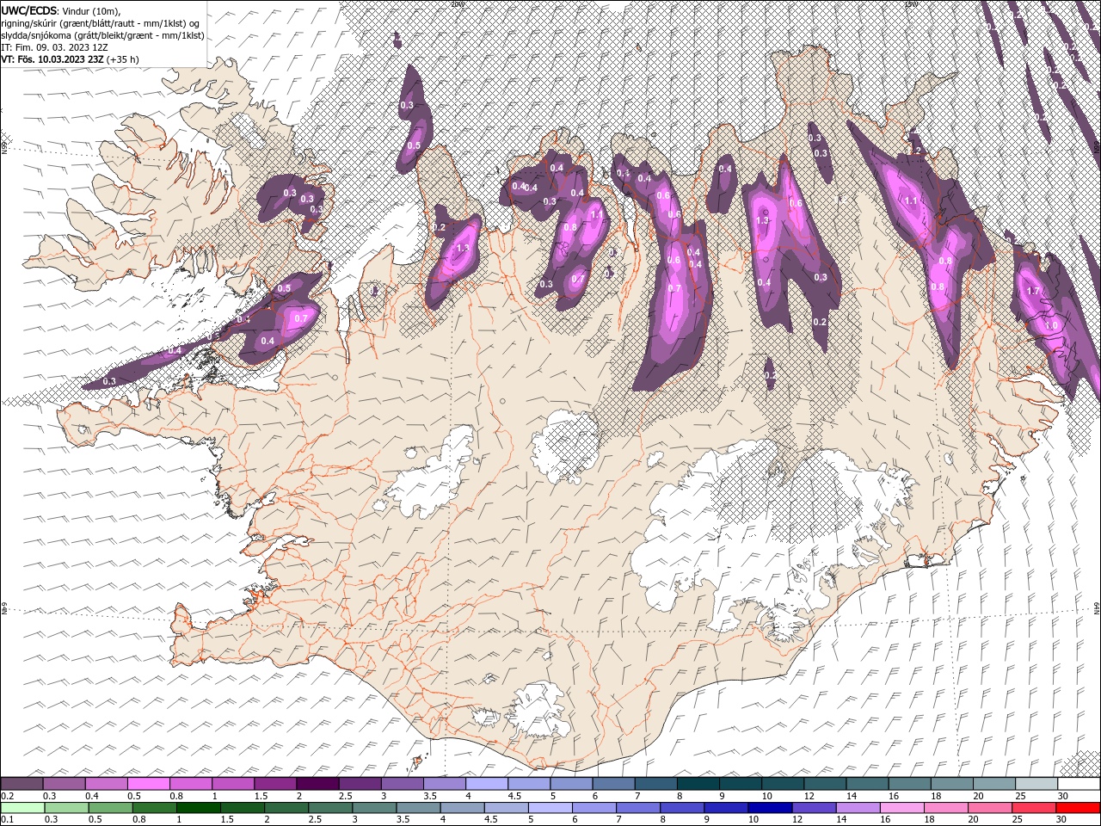The width and height of the screenshot is (1101, 826).
Task: Select the darkest green 1 rain legend swatch
Action: [199, 807]
